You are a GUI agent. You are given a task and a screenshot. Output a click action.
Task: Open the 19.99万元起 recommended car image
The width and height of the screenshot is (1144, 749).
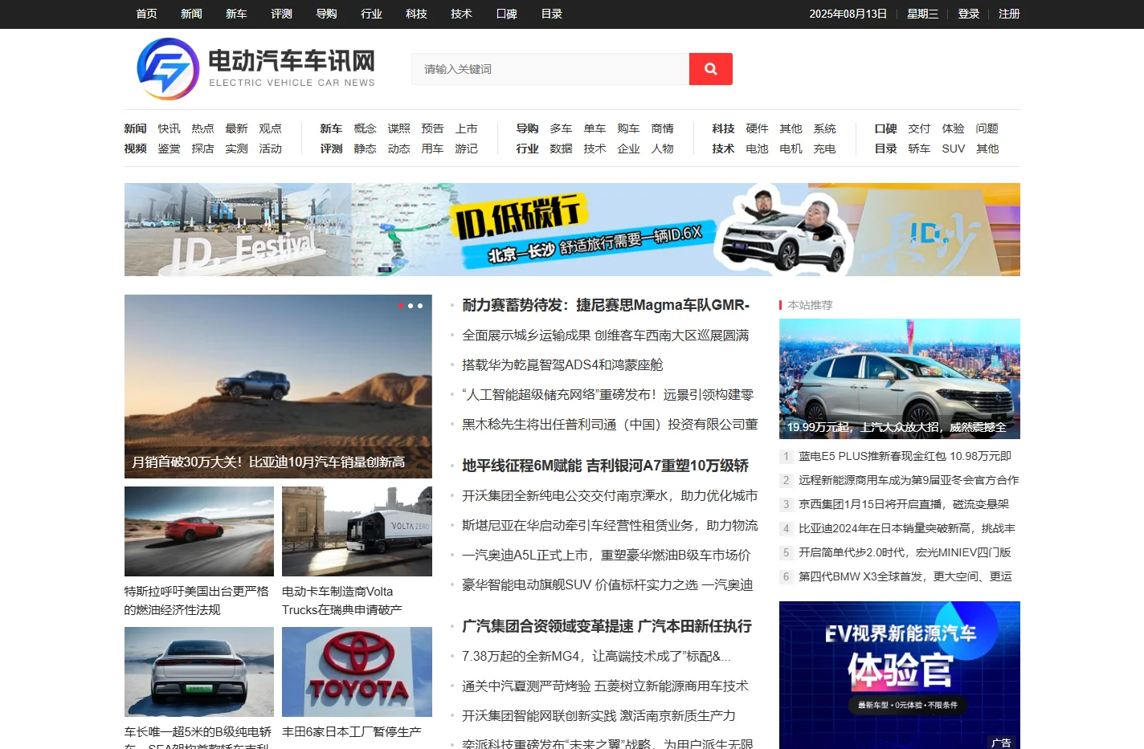tap(900, 379)
